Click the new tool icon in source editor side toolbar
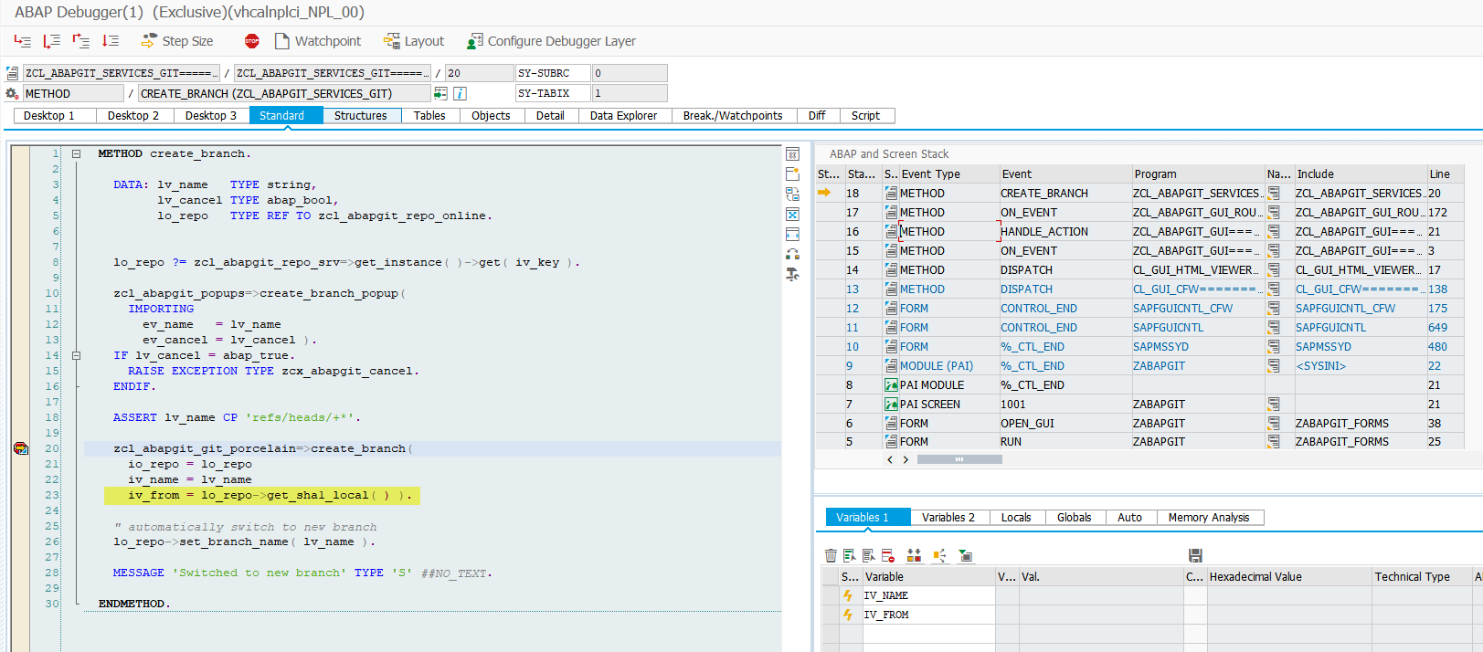 [x=792, y=174]
